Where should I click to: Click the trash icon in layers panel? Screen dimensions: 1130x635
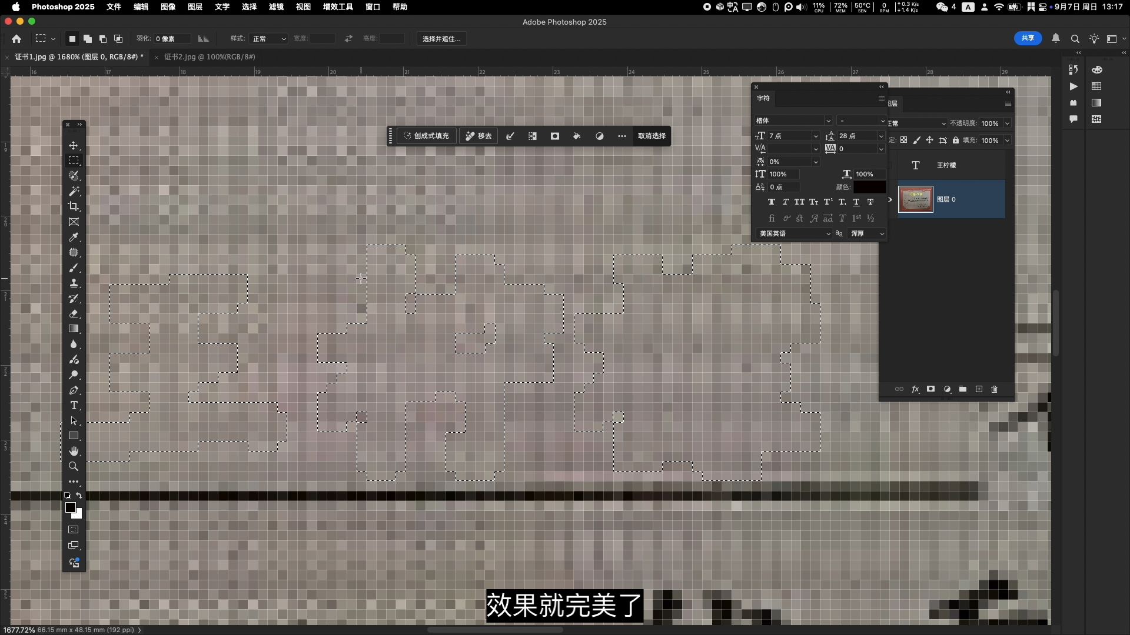[995, 389]
